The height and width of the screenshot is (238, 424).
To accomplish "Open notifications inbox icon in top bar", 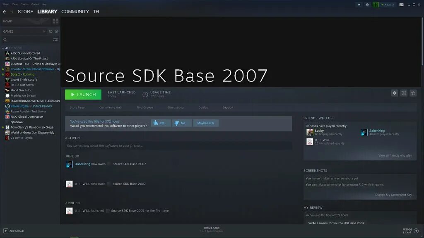I will [x=367, y=5].
